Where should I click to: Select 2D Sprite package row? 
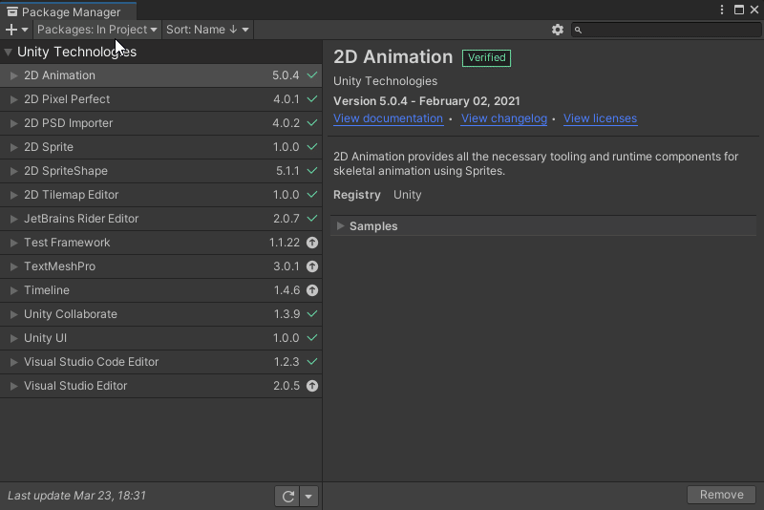(160, 147)
